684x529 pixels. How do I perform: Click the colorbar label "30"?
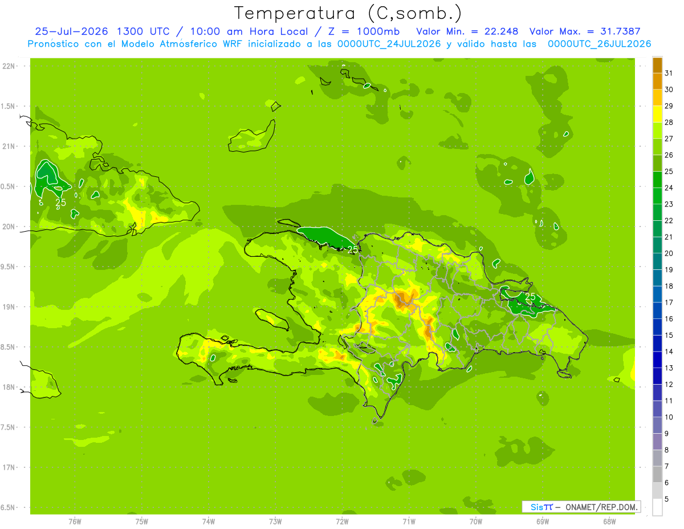pyautogui.click(x=669, y=89)
